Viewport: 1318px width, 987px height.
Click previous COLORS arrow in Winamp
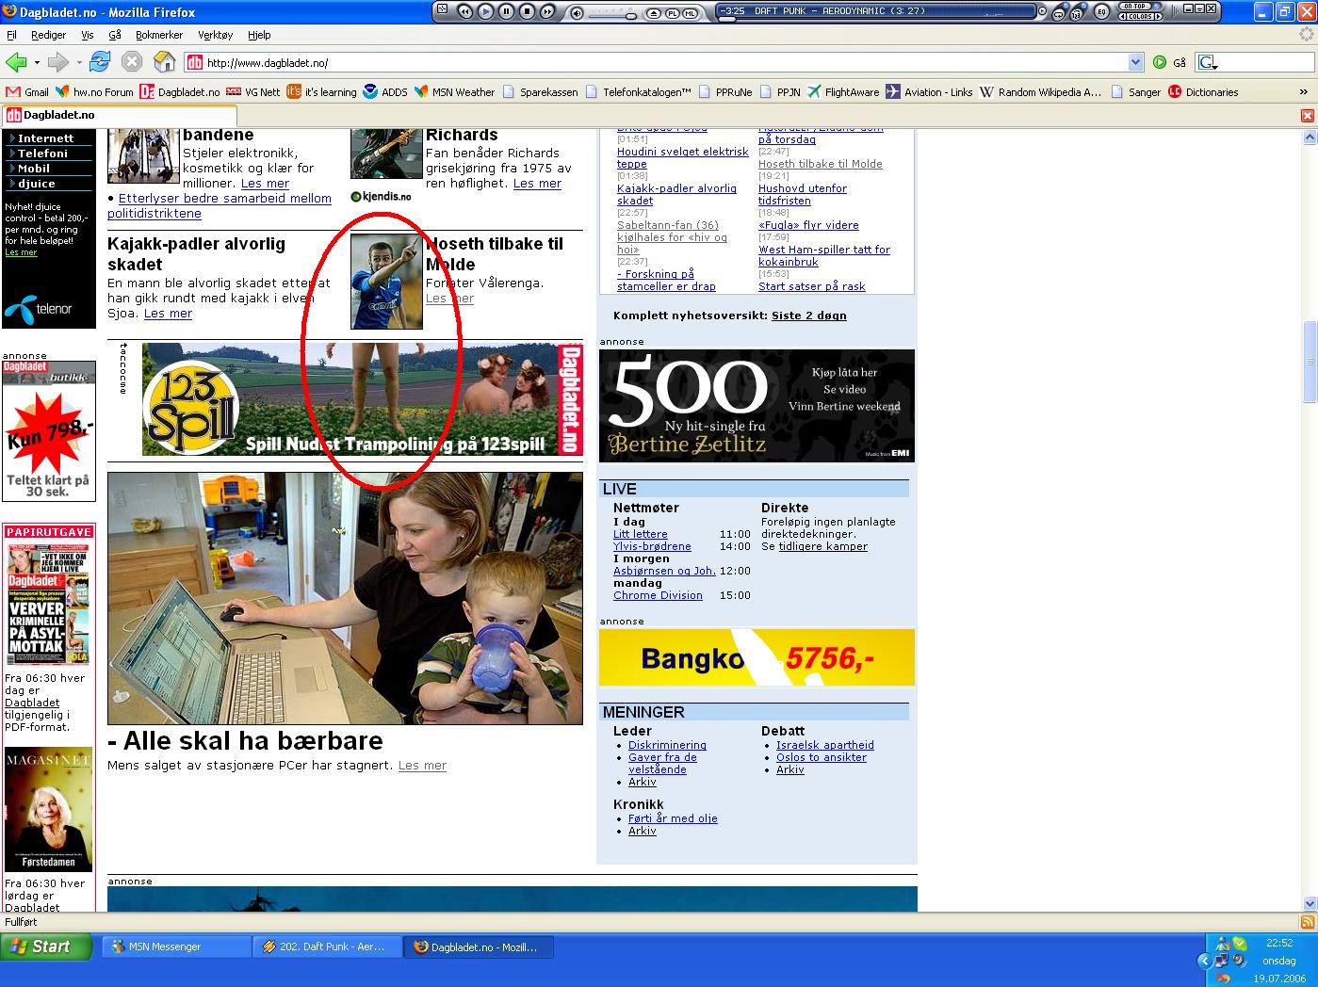click(1123, 16)
